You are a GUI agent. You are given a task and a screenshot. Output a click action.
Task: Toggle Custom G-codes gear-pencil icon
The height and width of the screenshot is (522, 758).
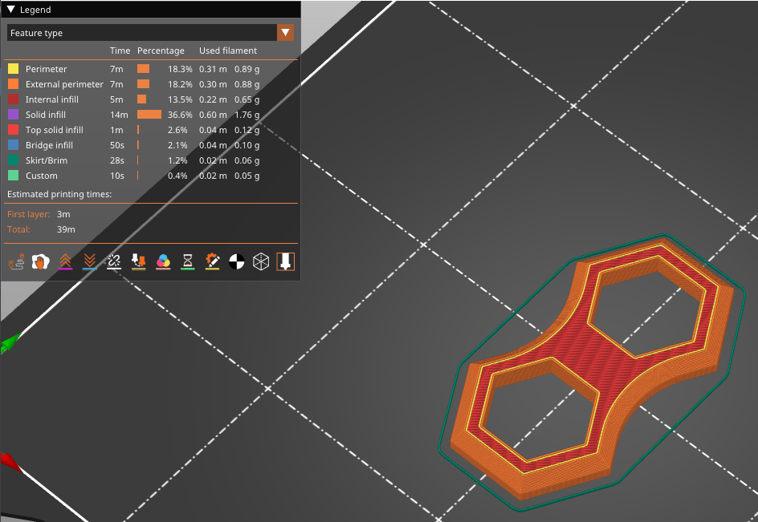pos(212,261)
